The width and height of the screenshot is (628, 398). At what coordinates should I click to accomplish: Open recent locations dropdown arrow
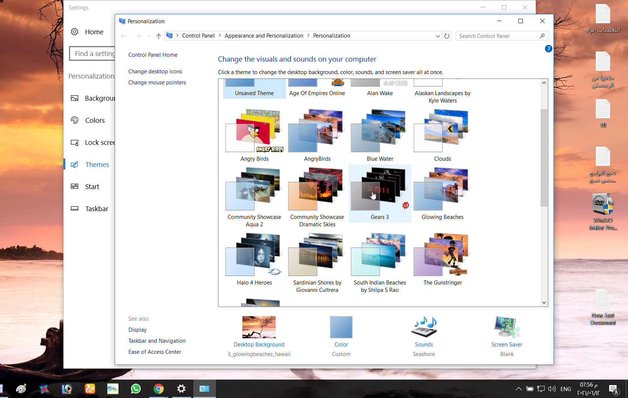point(149,36)
